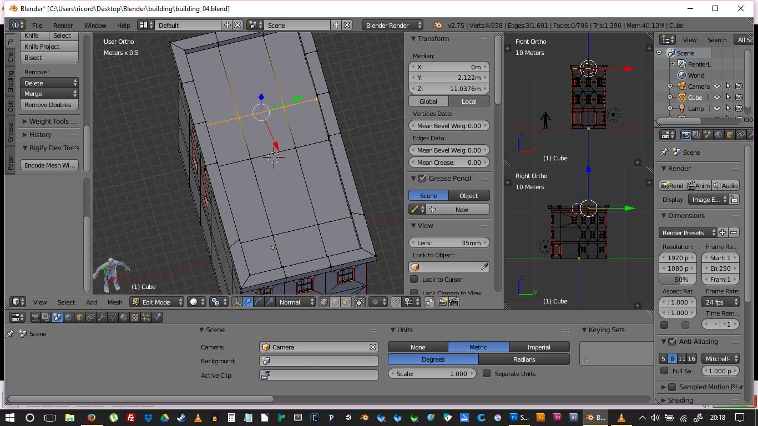
Task: Click the OpenGL render image camera icon
Action: pos(443,302)
